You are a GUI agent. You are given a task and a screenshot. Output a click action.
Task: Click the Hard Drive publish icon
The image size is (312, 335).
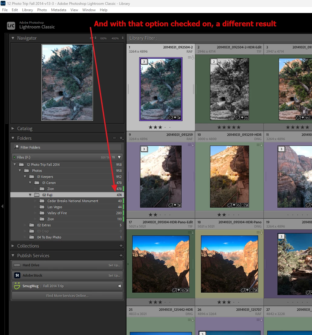pyautogui.click(x=17, y=265)
